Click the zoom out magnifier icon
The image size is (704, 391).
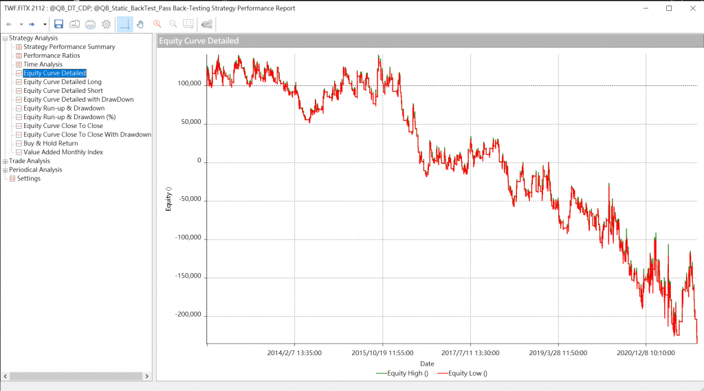173,24
